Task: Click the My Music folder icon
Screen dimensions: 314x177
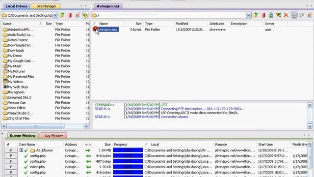Action: tap(5, 66)
